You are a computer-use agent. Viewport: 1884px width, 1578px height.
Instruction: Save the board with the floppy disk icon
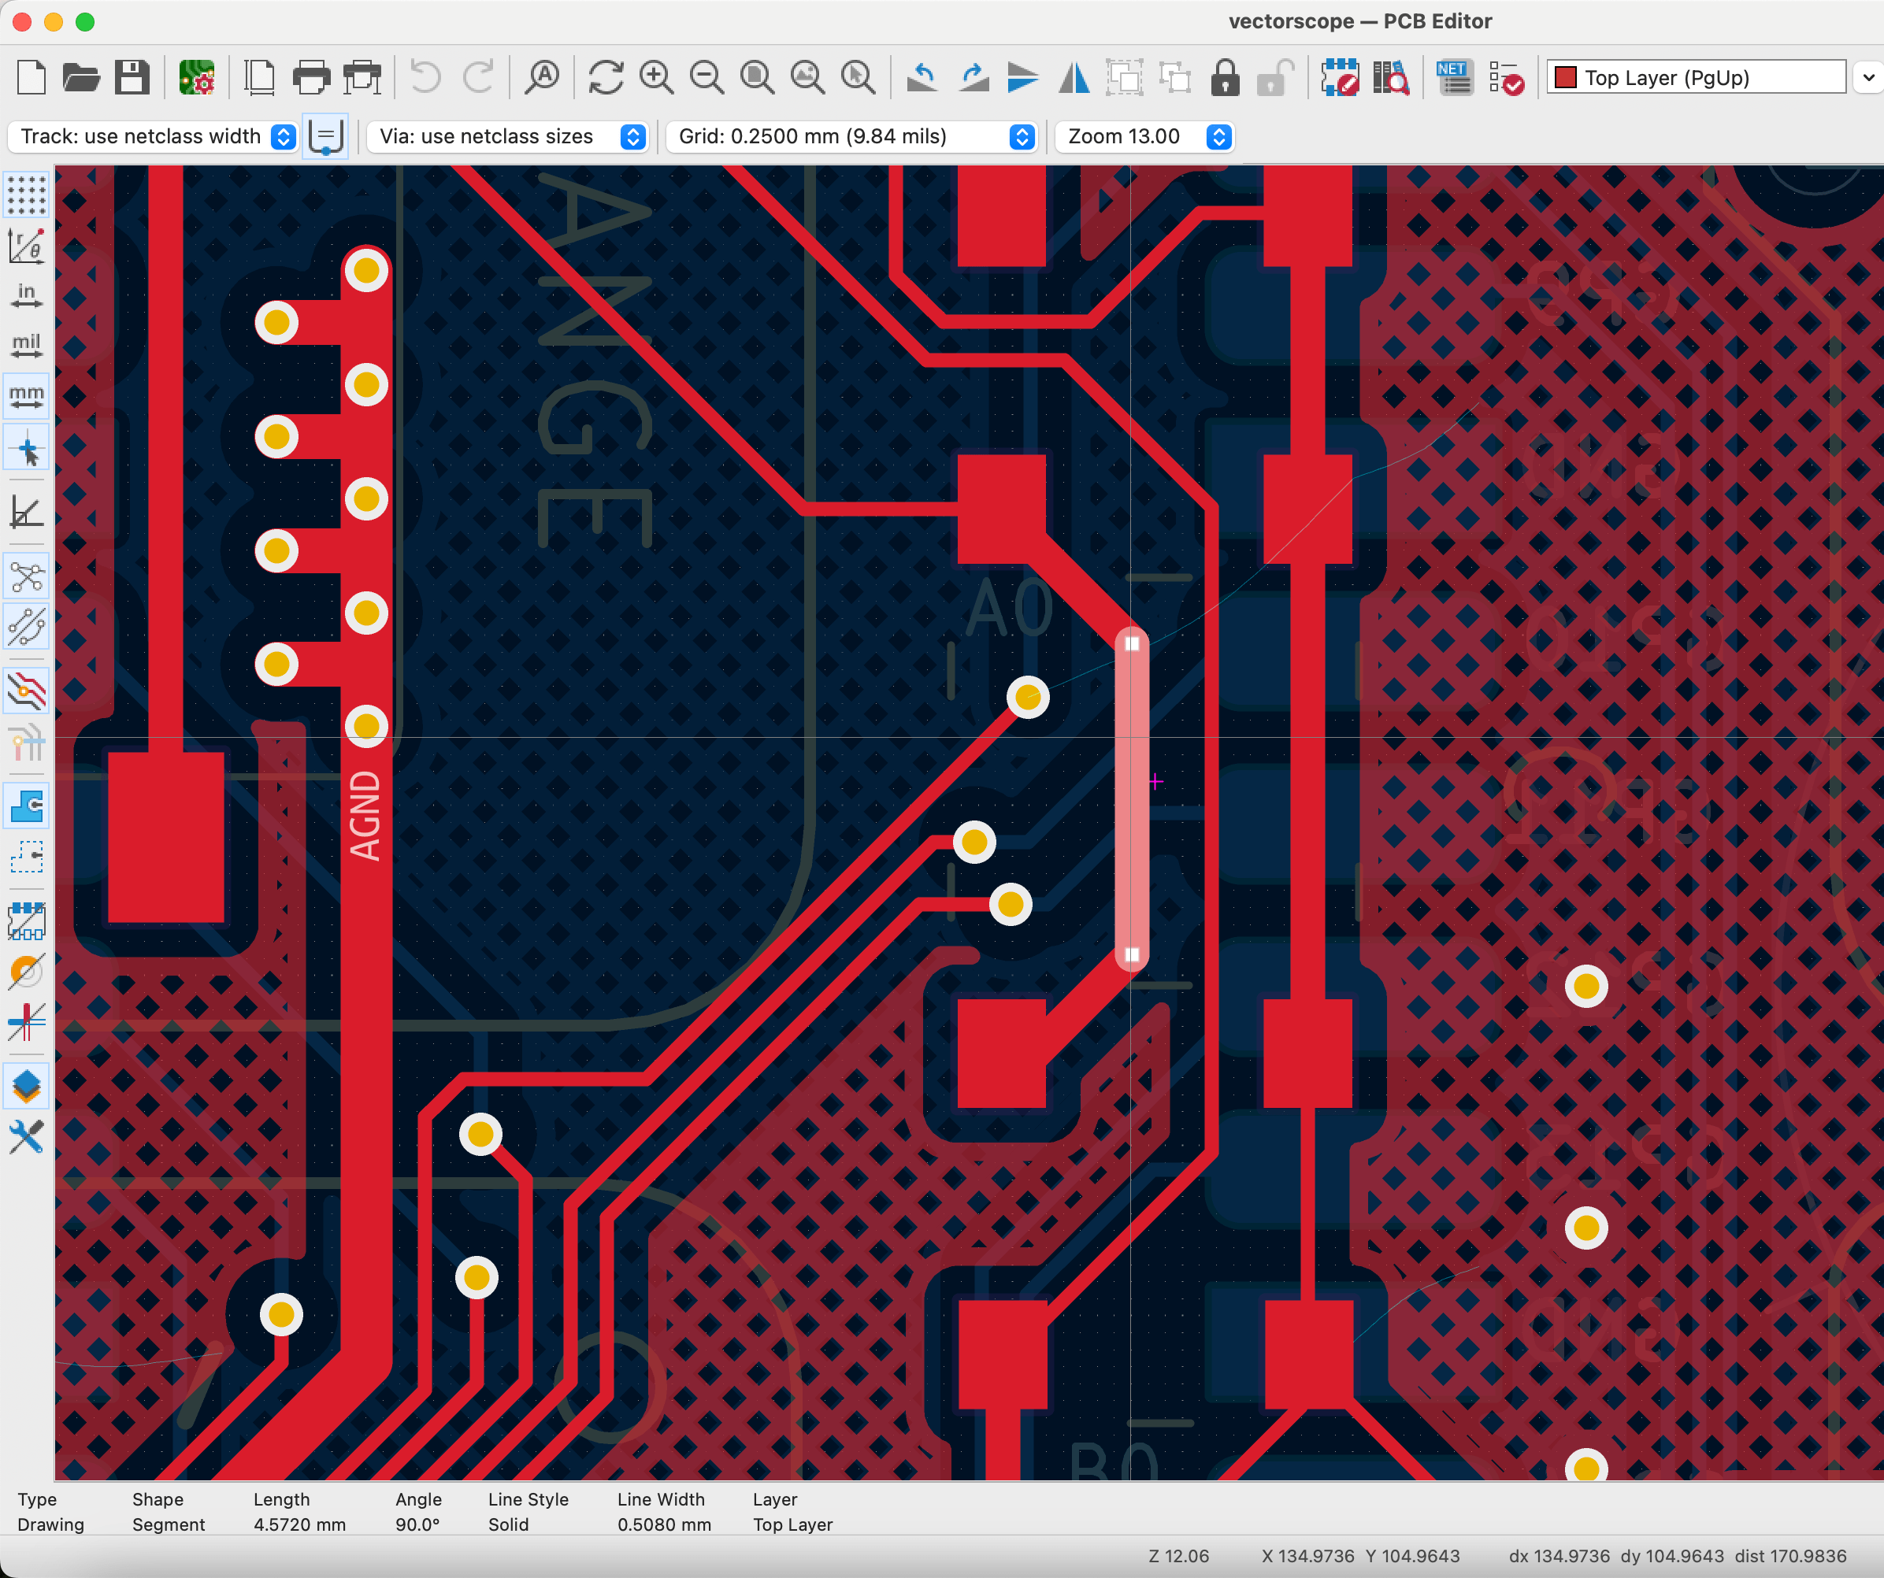(132, 78)
